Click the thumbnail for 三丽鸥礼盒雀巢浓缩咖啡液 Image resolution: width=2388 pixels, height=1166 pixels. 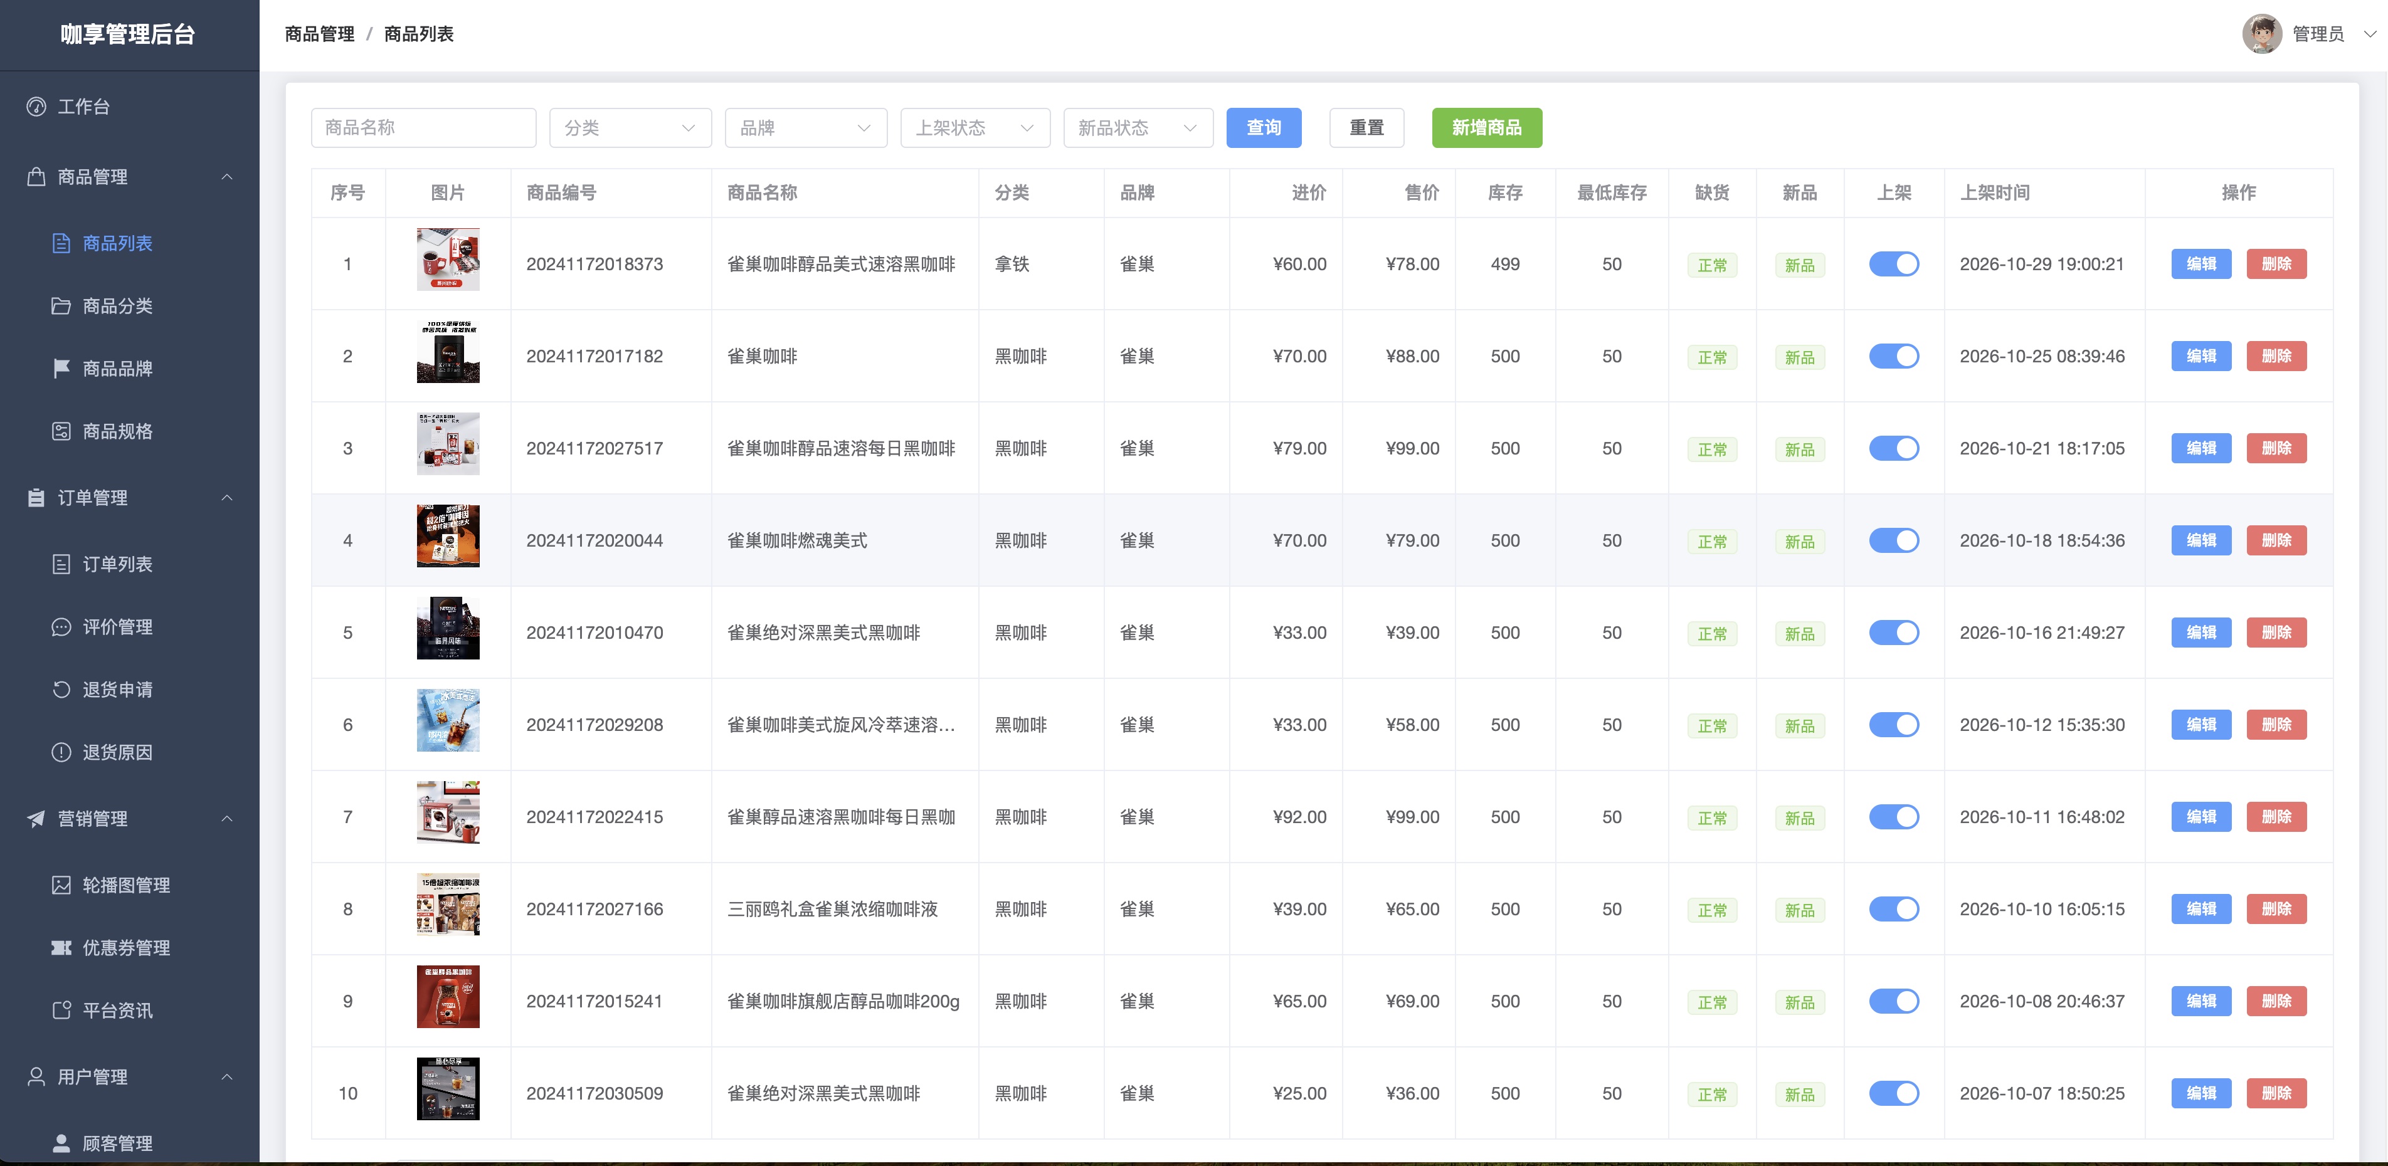tap(448, 905)
